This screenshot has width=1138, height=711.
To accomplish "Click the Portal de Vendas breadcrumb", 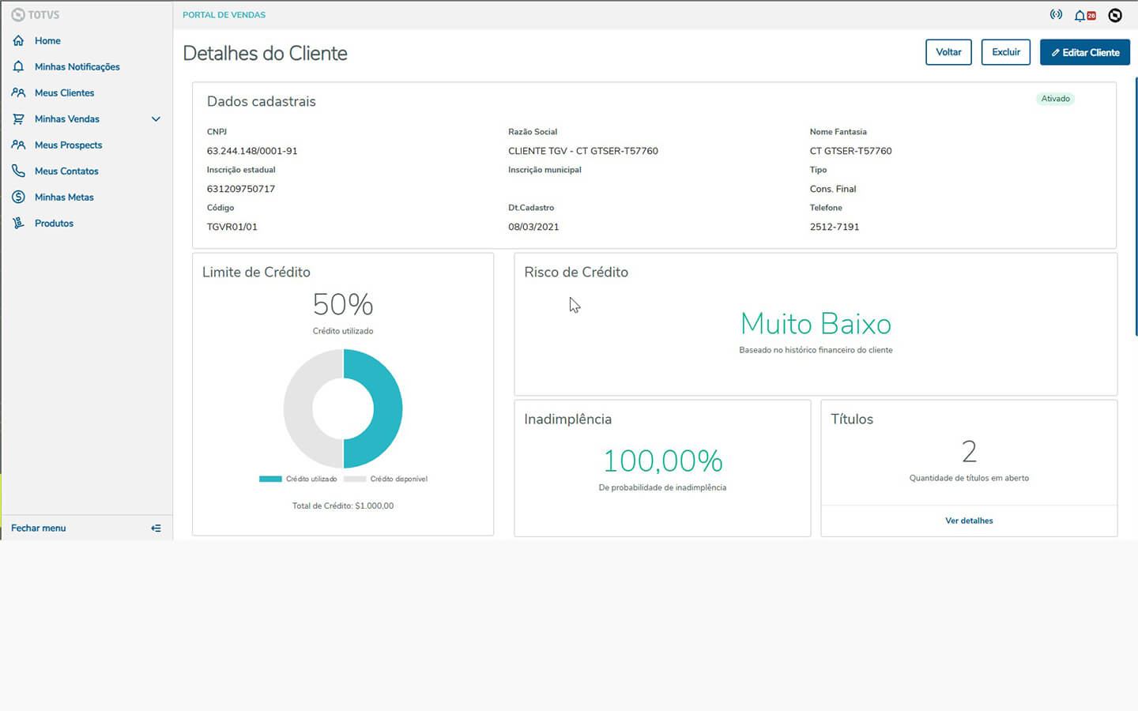I will click(x=224, y=15).
